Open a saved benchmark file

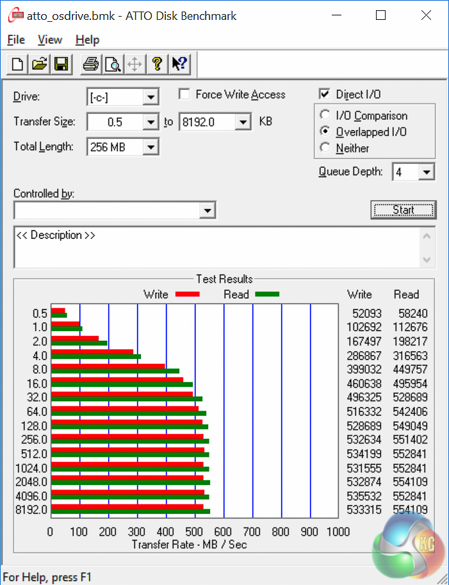pos(40,64)
